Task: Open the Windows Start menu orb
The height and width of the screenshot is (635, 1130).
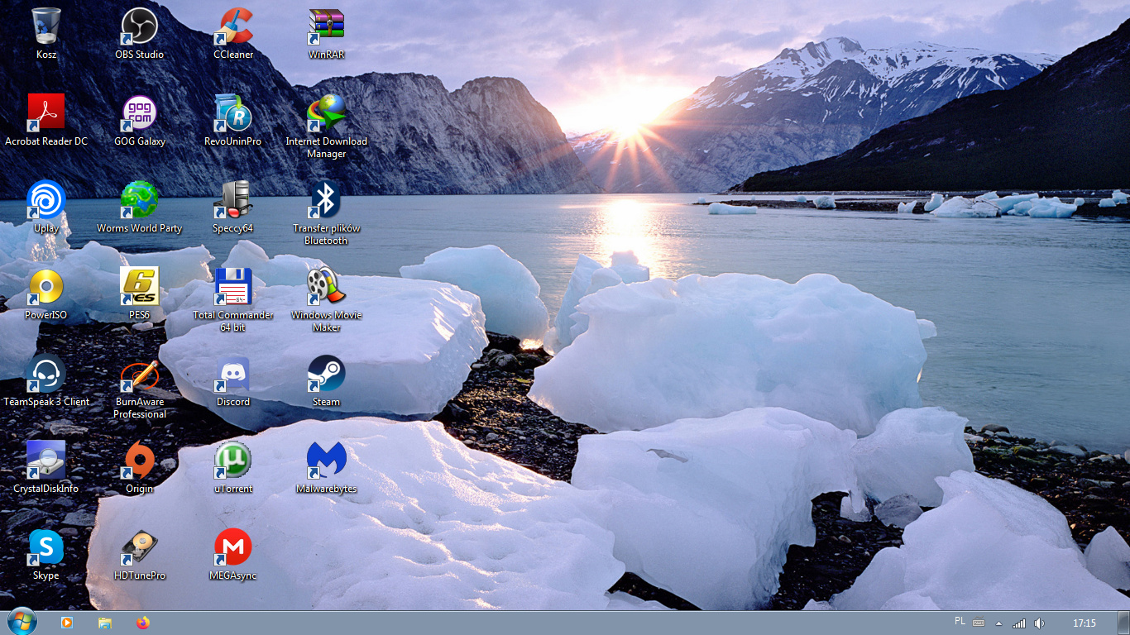Action: point(22,623)
